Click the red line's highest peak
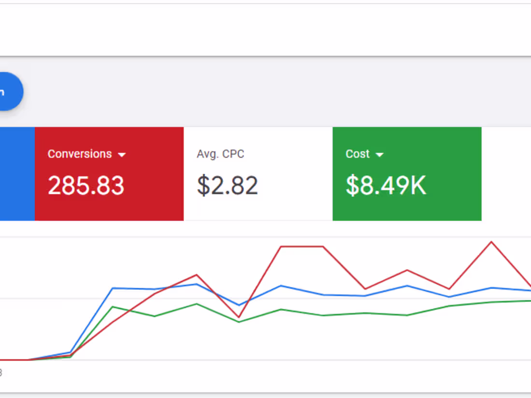 pyautogui.click(x=491, y=241)
